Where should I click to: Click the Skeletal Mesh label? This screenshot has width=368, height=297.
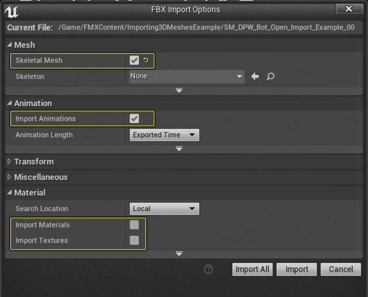point(39,60)
